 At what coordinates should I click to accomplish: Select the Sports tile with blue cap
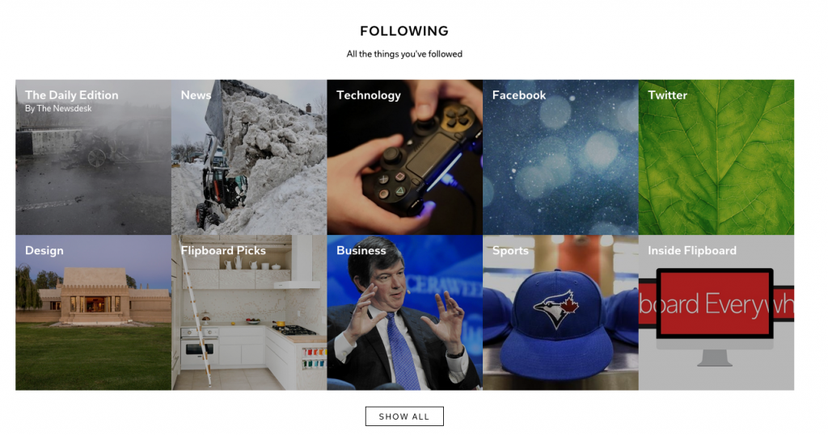pos(561,312)
